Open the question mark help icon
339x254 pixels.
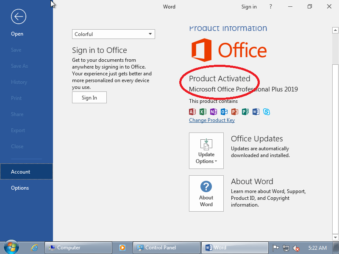click(270, 6)
